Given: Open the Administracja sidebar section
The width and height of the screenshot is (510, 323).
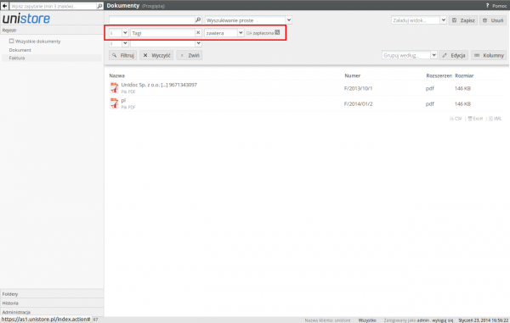Looking at the screenshot, I should pyautogui.click(x=52, y=312).
